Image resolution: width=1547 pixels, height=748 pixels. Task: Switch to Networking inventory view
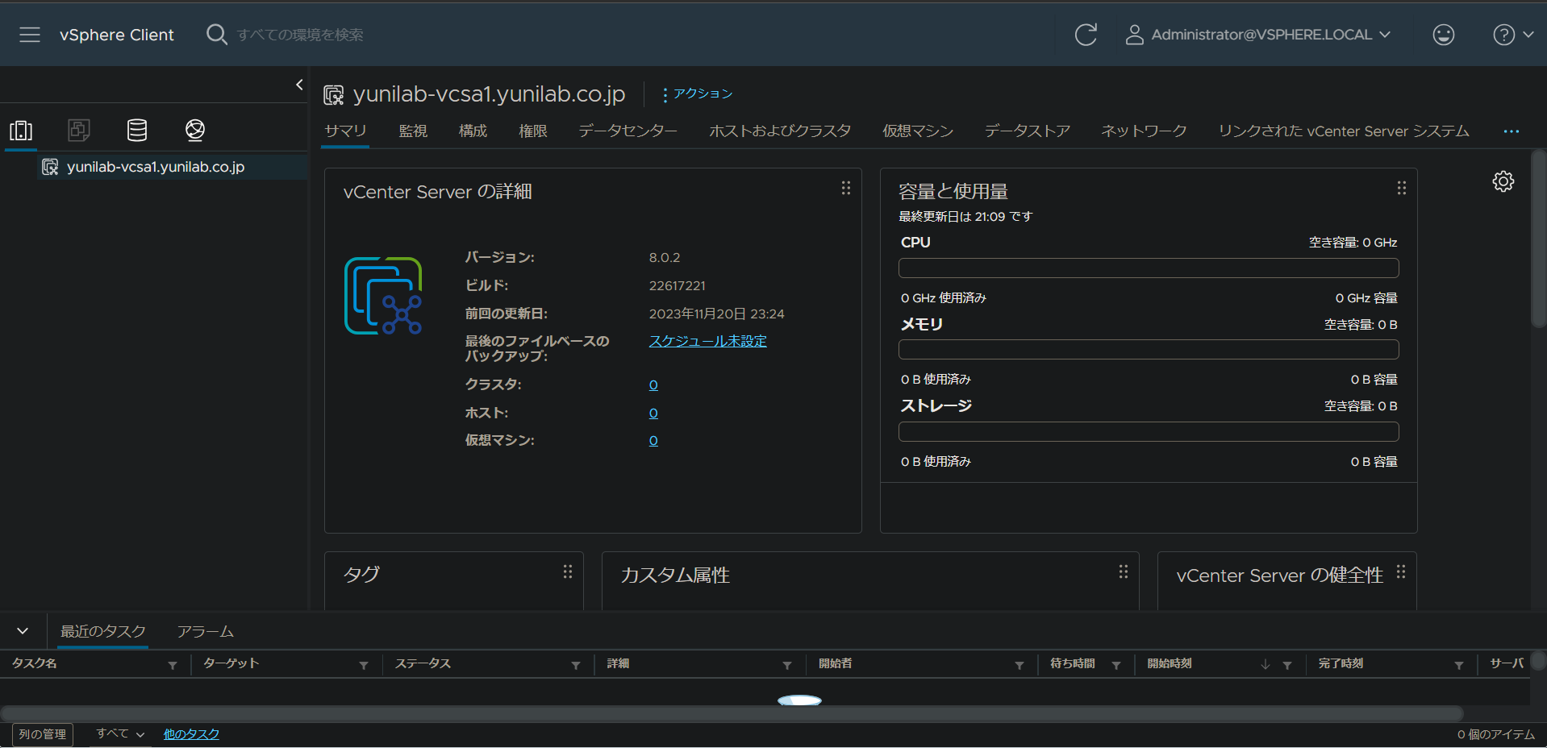tap(195, 130)
